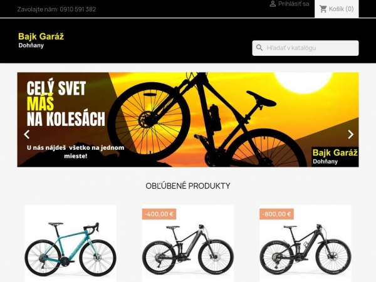Image resolution: width=376 pixels, height=282 pixels.
Task: Click the -800,00 € discount badge
Action: [x=276, y=214]
